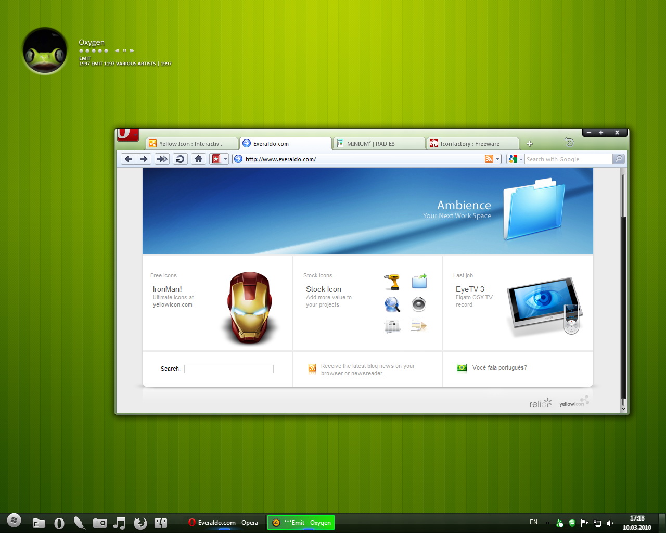Switch to the Yellow Icon : Interactiv... tab
The height and width of the screenshot is (533, 666).
pyautogui.click(x=191, y=144)
